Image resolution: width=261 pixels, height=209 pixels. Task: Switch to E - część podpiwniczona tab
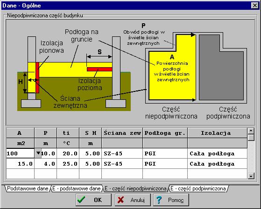point(198,188)
